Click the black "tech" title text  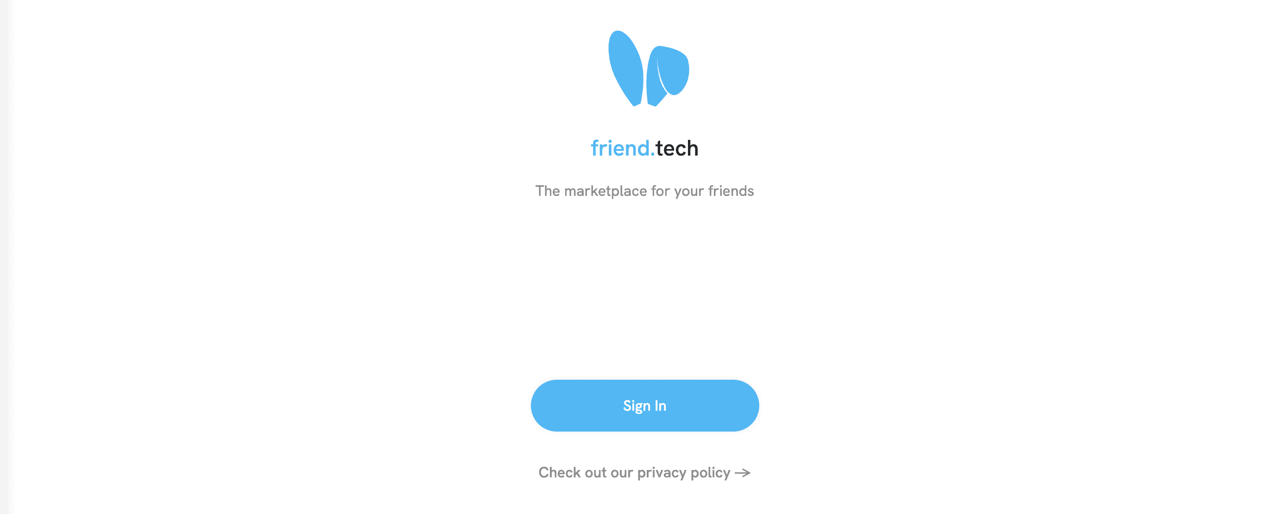pyautogui.click(x=676, y=148)
